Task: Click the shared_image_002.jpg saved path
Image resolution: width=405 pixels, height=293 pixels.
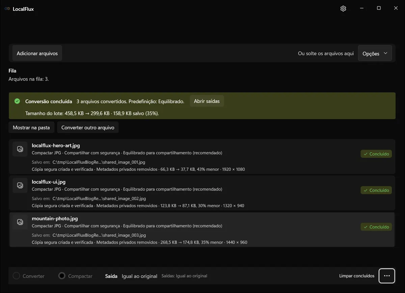Action: (99, 199)
